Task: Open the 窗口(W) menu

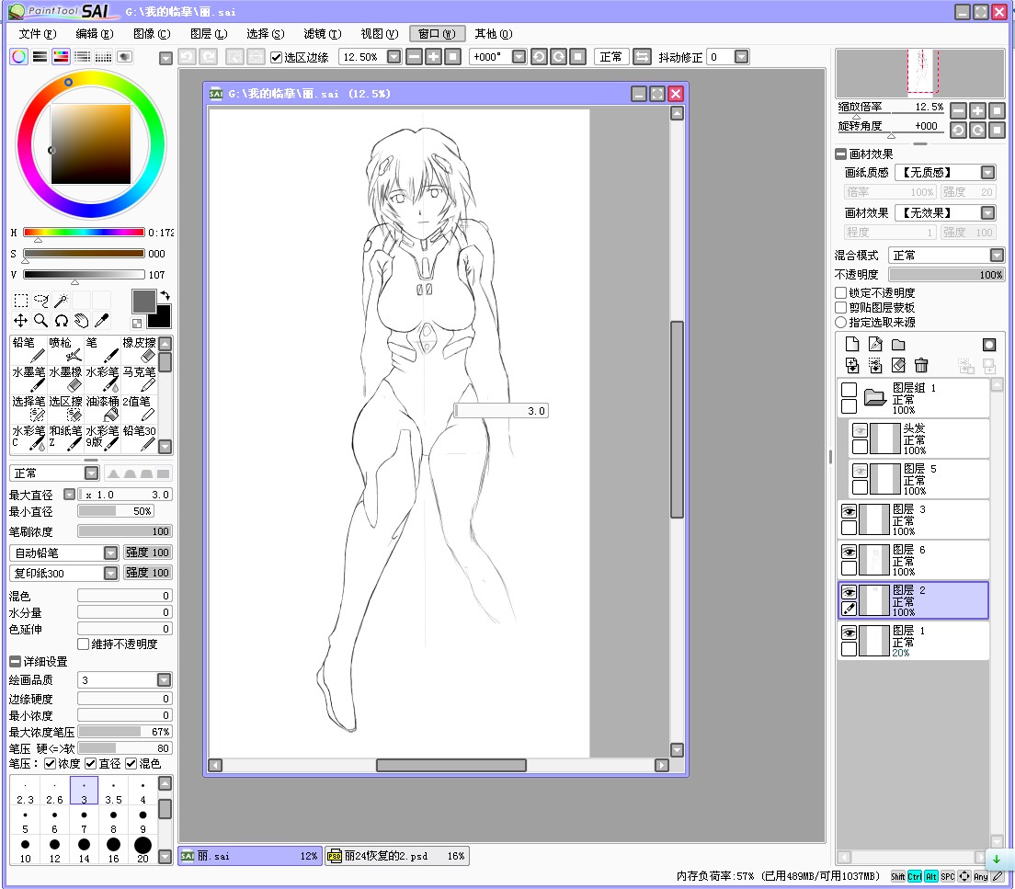Action: click(437, 34)
